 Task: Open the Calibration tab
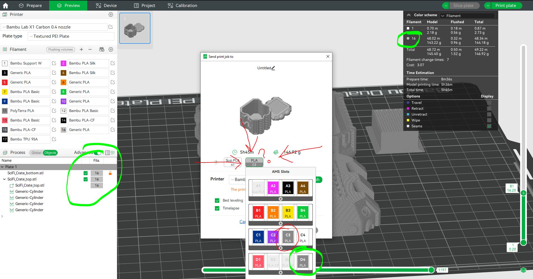(x=182, y=5)
